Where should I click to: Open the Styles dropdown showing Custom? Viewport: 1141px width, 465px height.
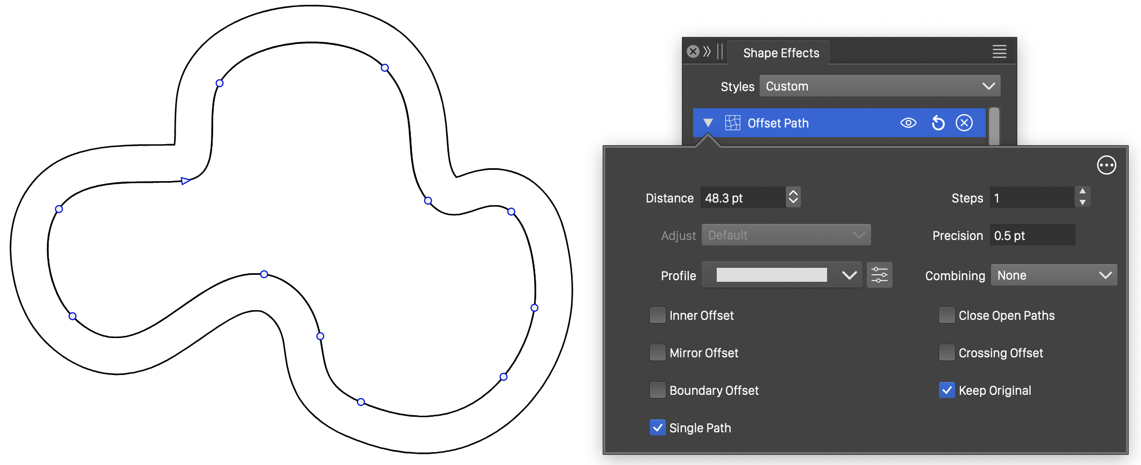tap(880, 86)
